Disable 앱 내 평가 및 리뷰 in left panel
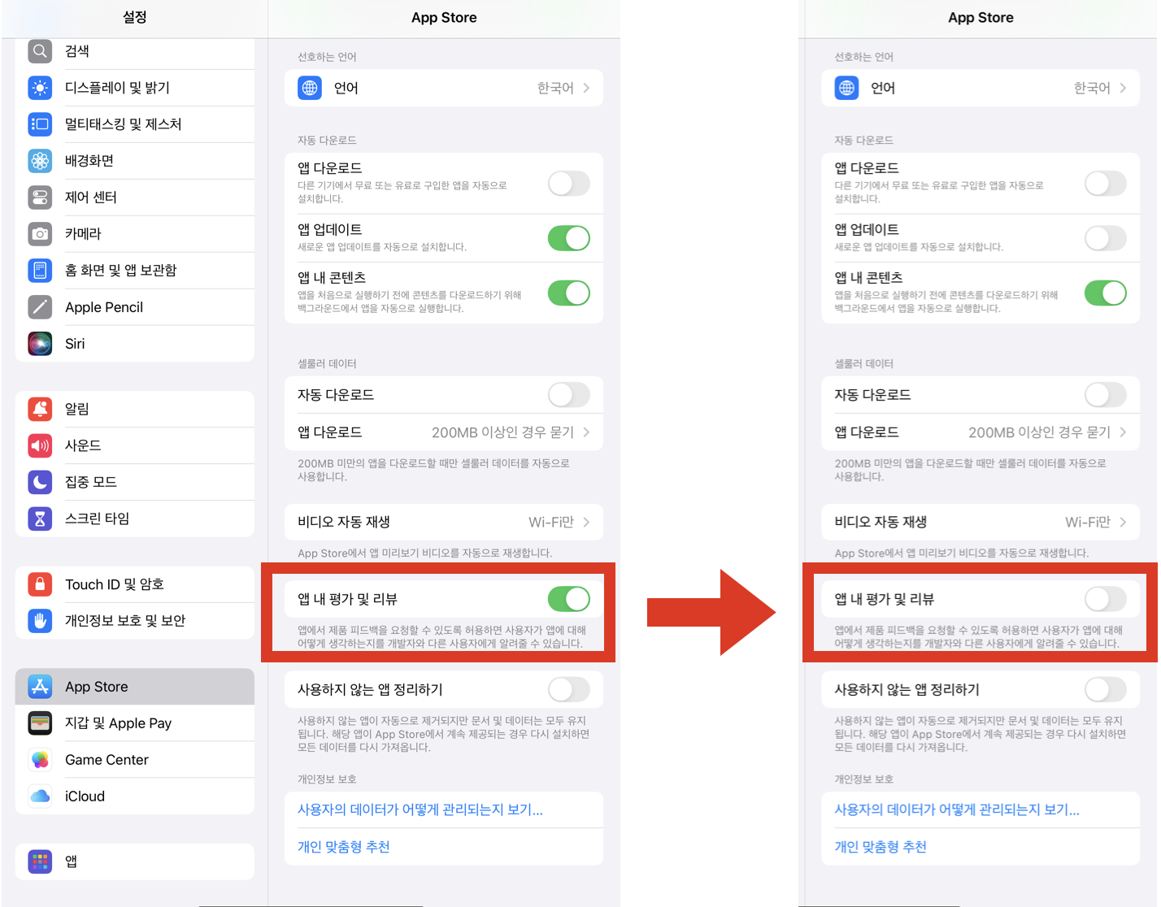 [x=568, y=599]
